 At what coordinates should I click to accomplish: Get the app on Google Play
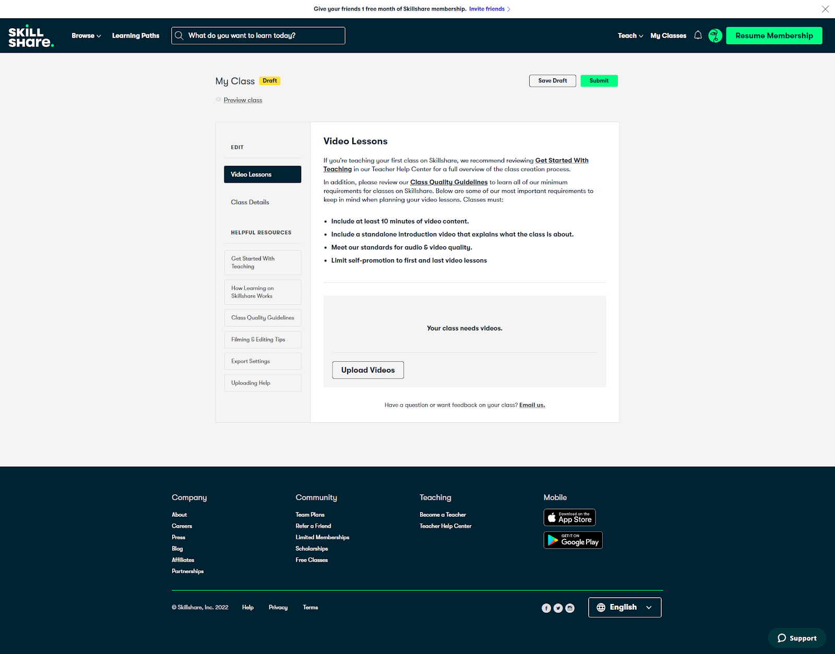pos(573,540)
